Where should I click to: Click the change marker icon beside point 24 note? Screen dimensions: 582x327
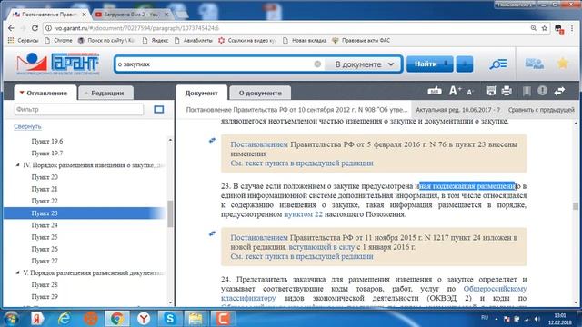click(212, 233)
